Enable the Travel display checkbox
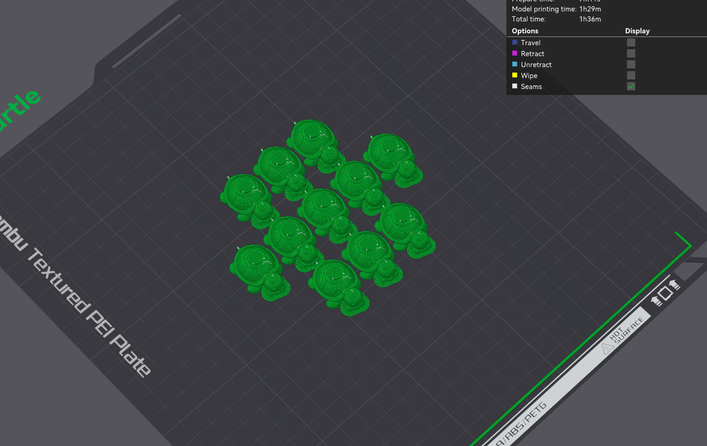Viewport: 707px width, 446px height. coord(631,42)
